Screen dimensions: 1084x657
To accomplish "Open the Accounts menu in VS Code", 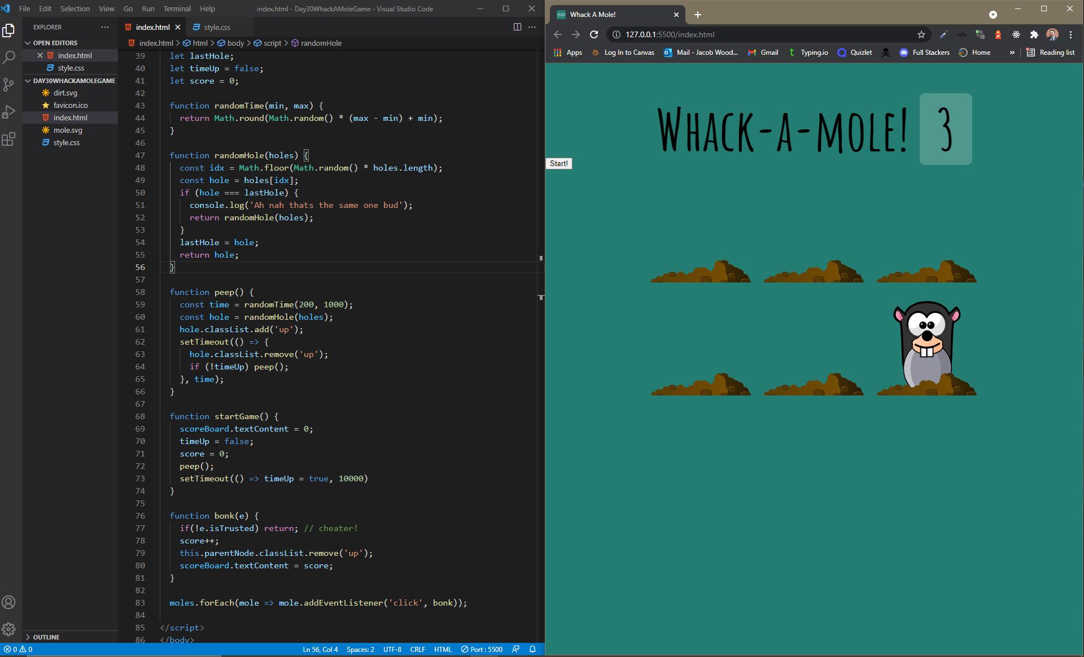I will 8,602.
